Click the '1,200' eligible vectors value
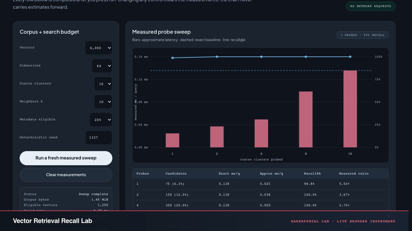This screenshot has height=231, width=412. click(x=103, y=205)
